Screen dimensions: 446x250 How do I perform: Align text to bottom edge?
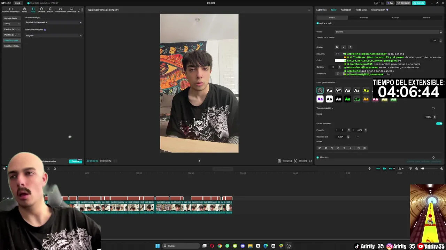click(350, 148)
